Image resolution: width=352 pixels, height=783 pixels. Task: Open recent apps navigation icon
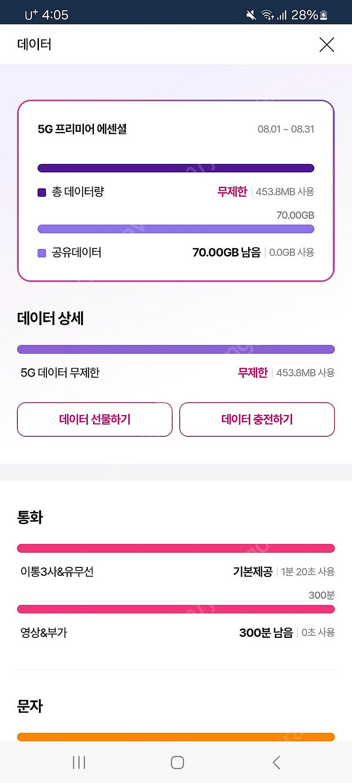pyautogui.click(x=79, y=762)
